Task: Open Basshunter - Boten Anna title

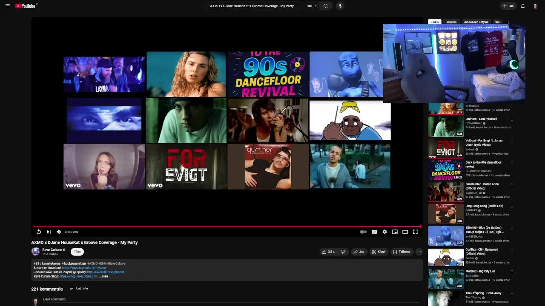Action: coord(482,186)
